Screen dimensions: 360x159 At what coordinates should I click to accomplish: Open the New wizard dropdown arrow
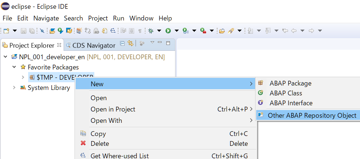click(15, 31)
